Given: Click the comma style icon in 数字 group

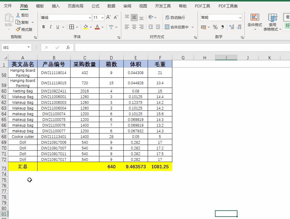Looking at the screenshot, I should tap(222, 27).
